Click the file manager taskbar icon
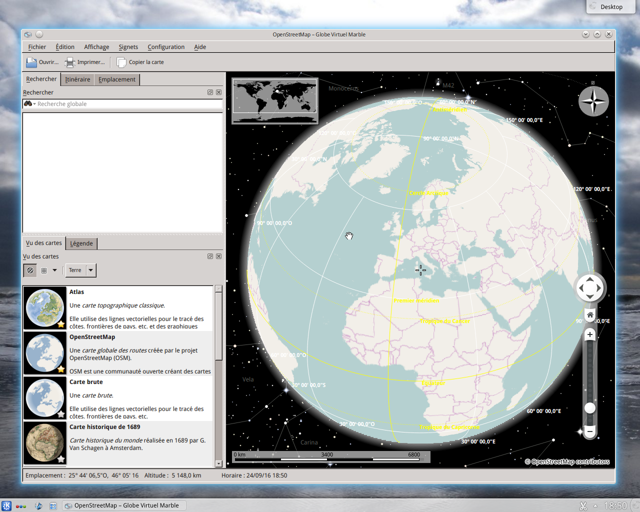 [53, 506]
